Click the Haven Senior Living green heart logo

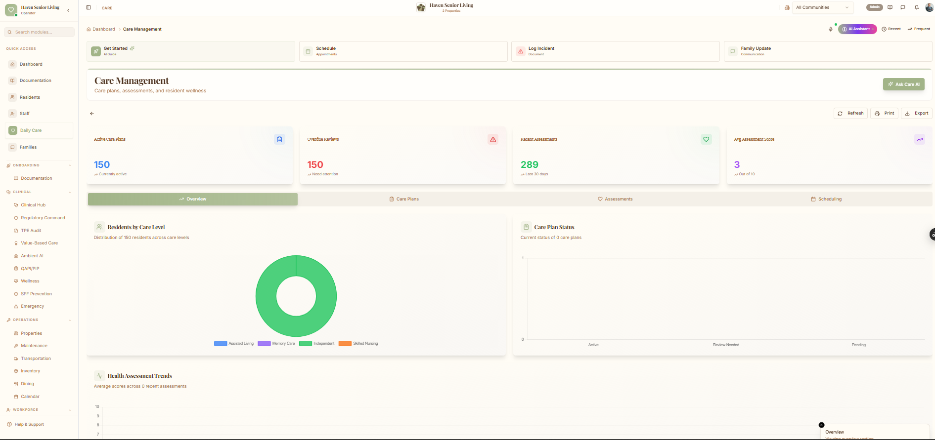pyautogui.click(x=11, y=10)
